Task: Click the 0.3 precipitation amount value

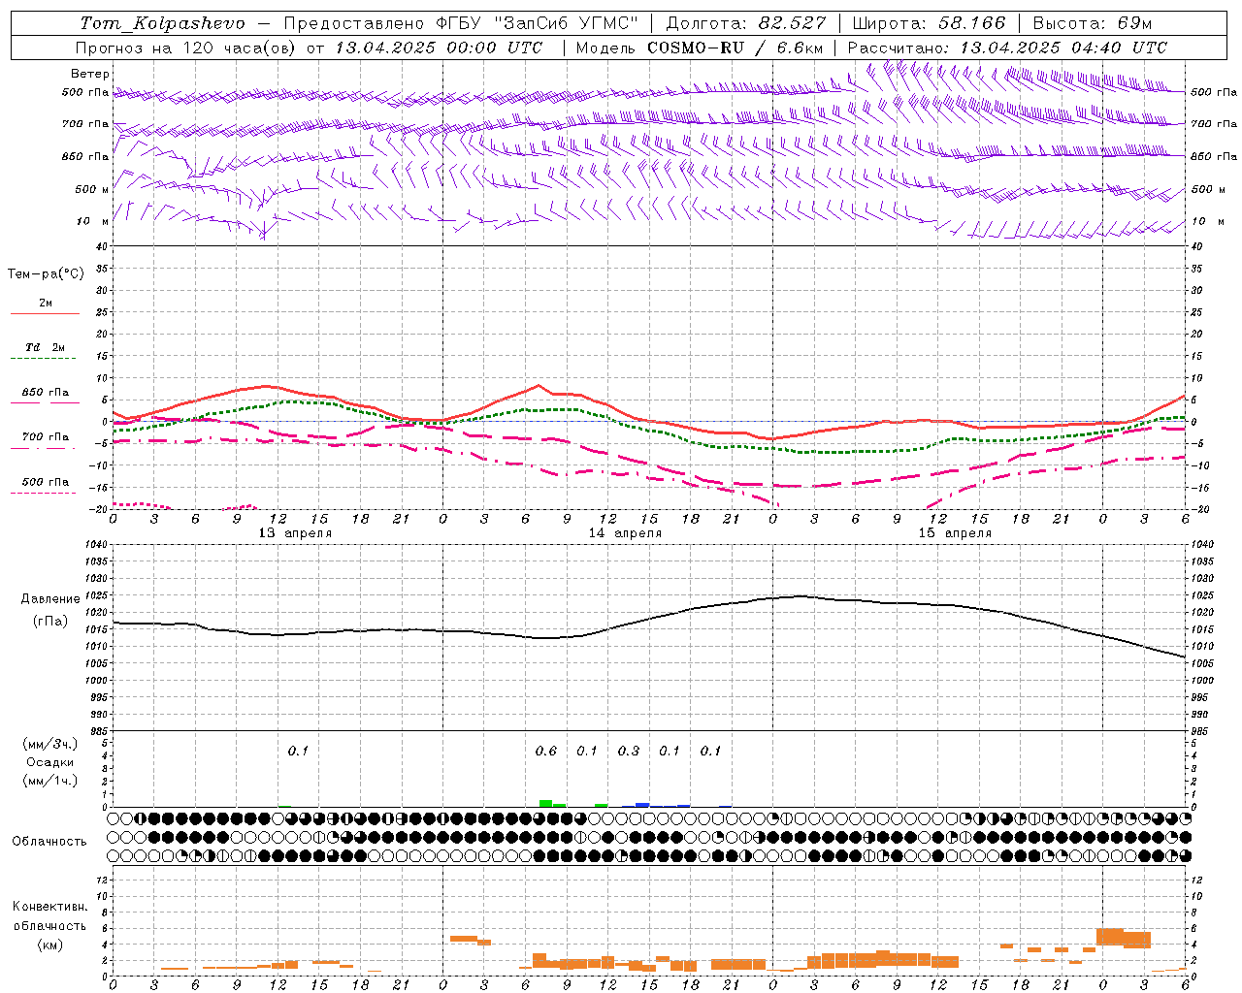Action: 629,751
